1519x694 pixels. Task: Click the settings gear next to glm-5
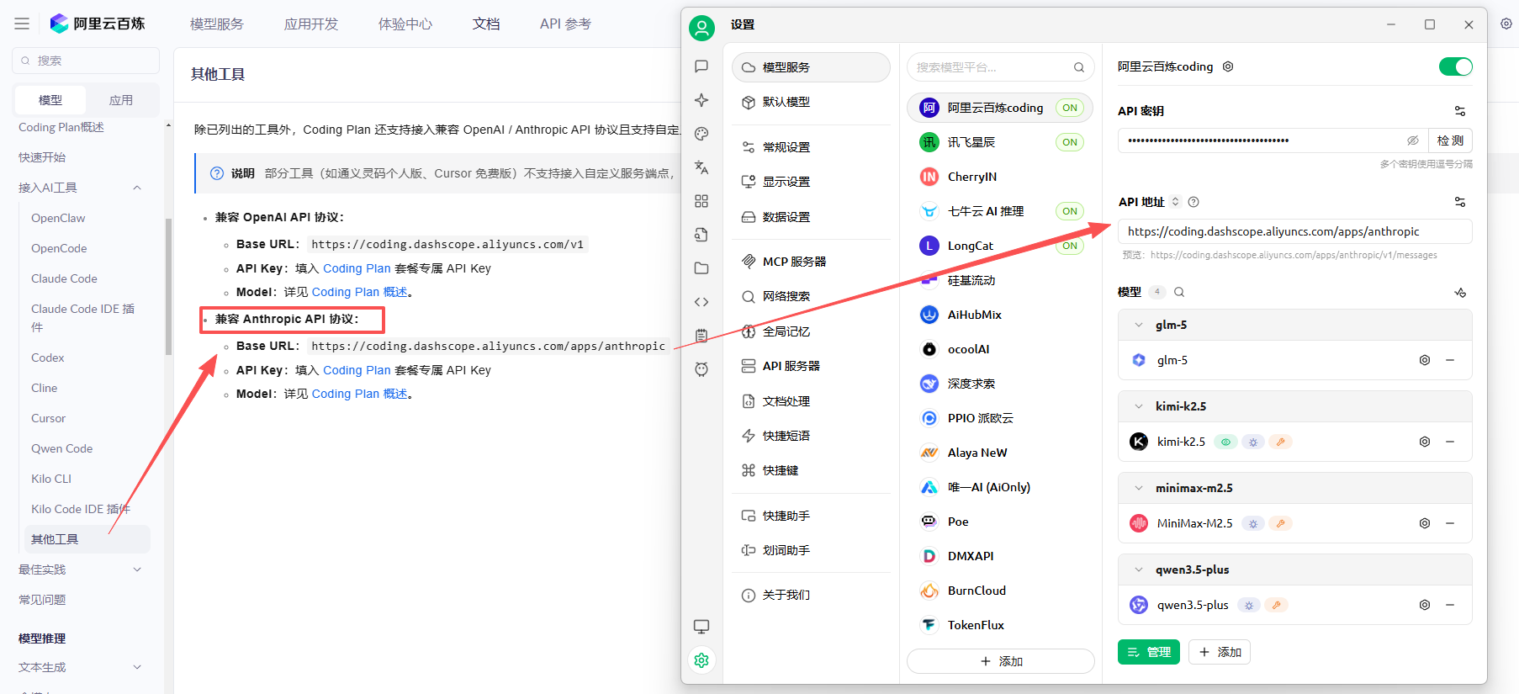[x=1425, y=360]
